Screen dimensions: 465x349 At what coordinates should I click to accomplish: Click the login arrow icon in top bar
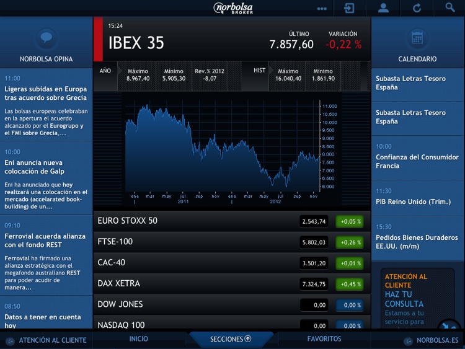click(349, 8)
